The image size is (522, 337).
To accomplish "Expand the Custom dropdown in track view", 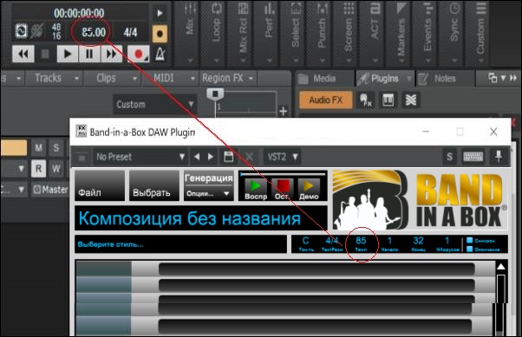I will [x=154, y=105].
